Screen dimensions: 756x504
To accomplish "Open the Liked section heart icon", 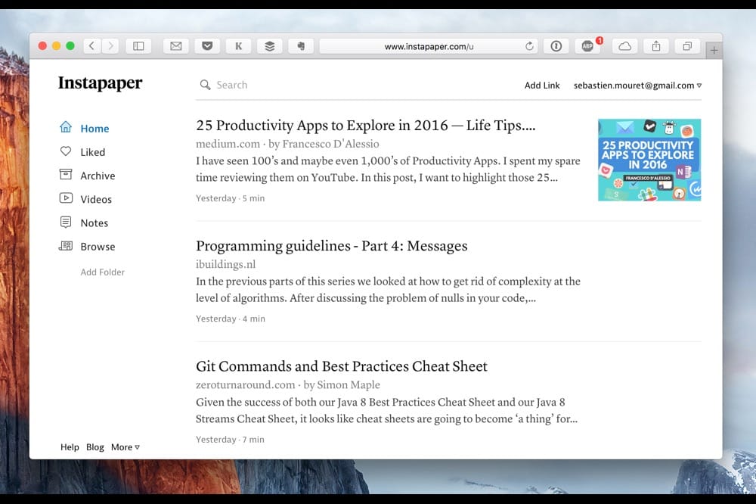I will 67,151.
